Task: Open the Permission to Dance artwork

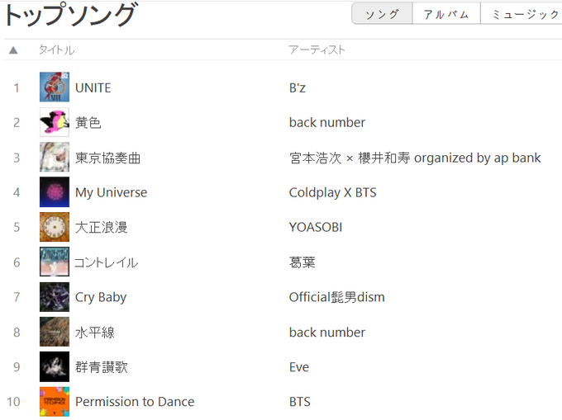Action: pyautogui.click(x=55, y=402)
